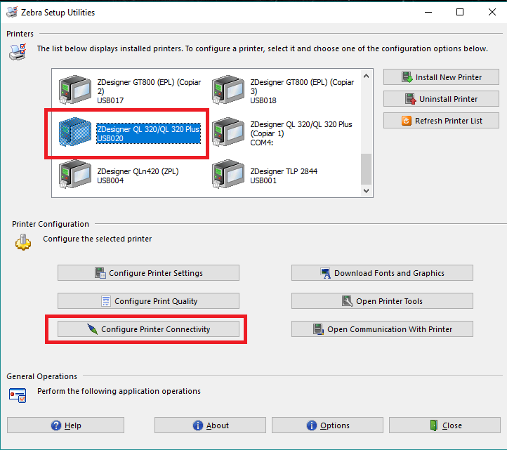Click Download Fonts and Graphics
Image resolution: width=507 pixels, height=450 pixels.
382,273
